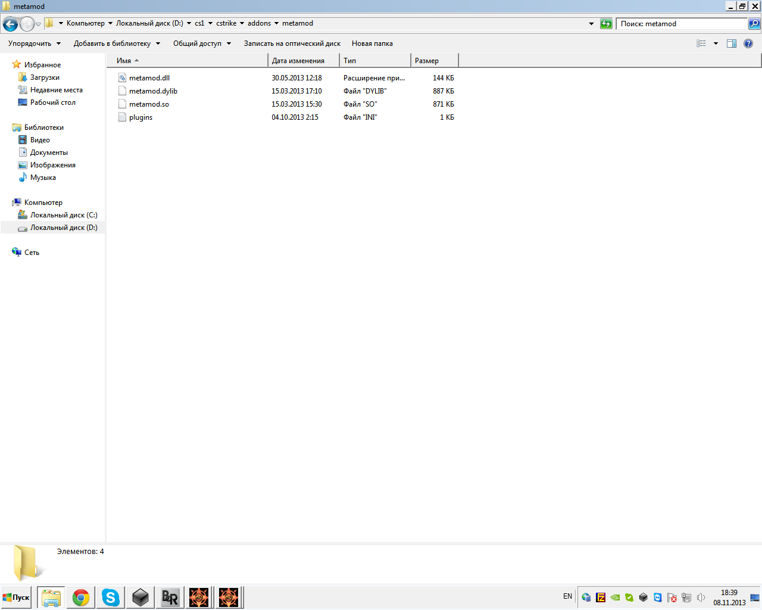The image size is (762, 610).
Task: Select the metamod.so file icon
Action: pyautogui.click(x=122, y=104)
